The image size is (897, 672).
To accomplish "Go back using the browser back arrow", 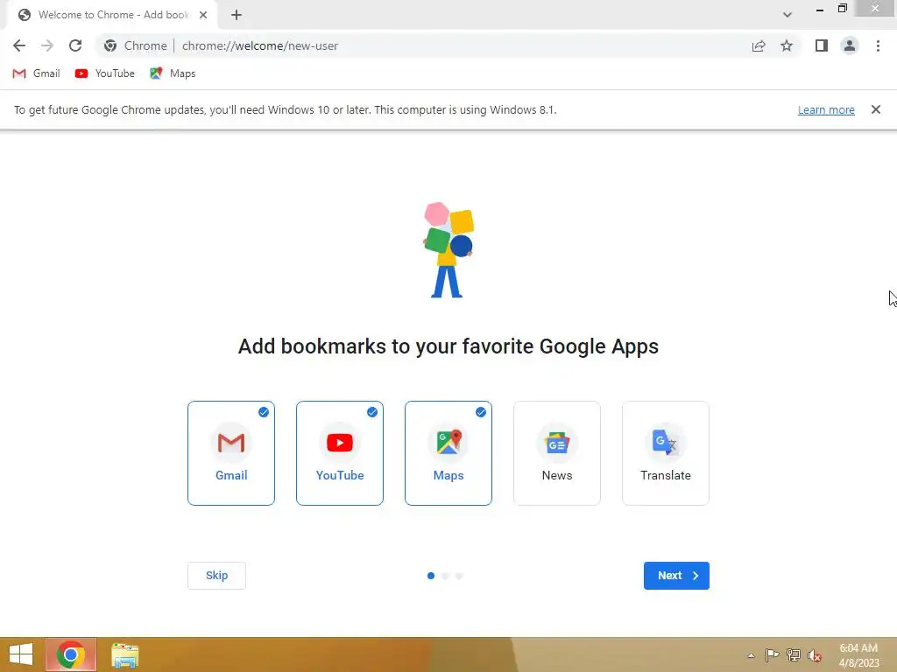I will click(x=19, y=45).
